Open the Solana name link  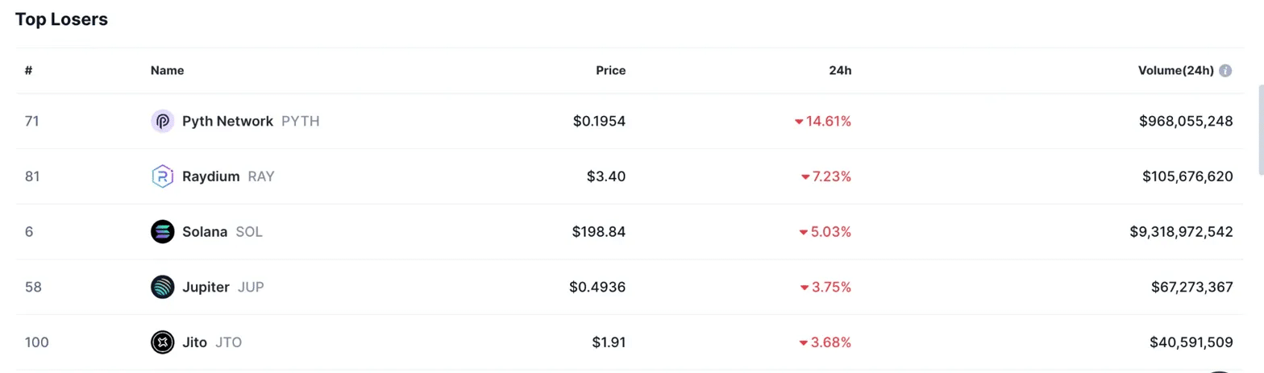[x=205, y=232]
